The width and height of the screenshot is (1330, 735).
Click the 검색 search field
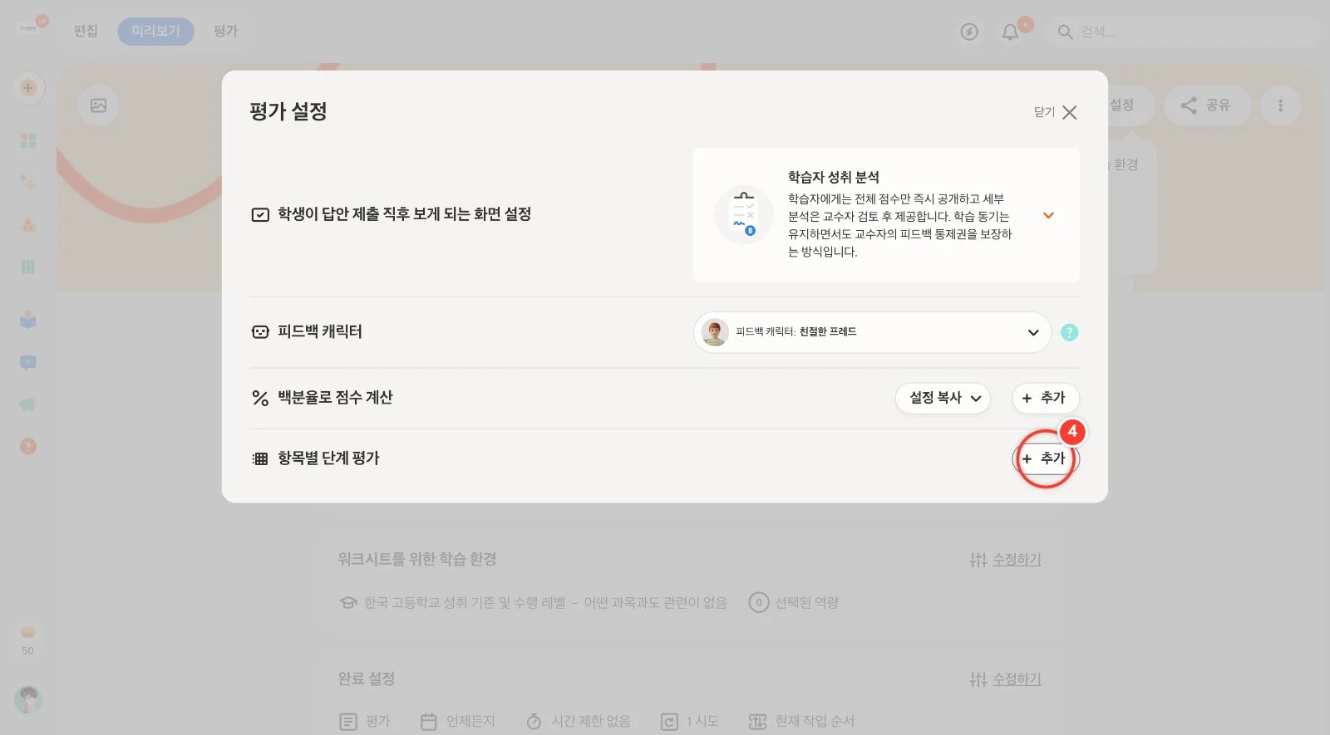(1183, 32)
